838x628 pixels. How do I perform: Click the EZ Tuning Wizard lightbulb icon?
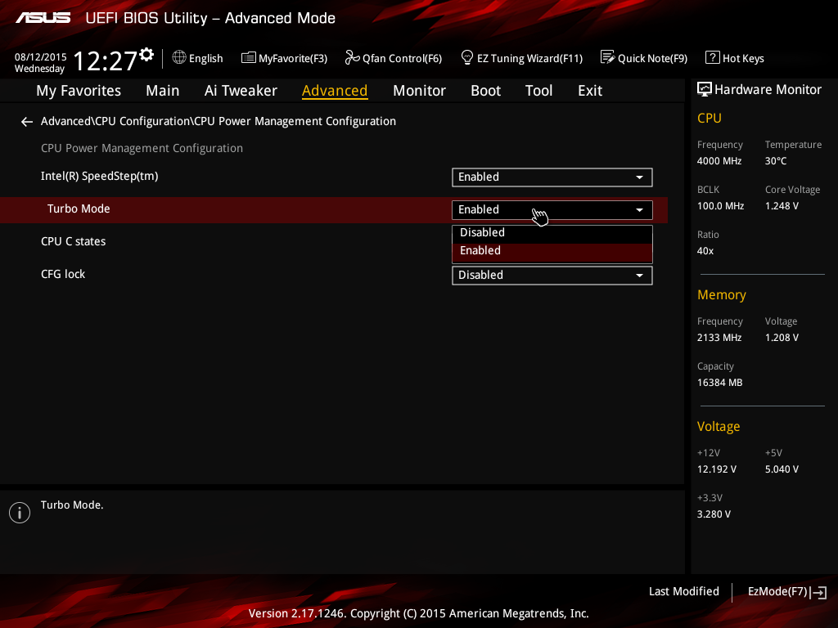click(466, 57)
